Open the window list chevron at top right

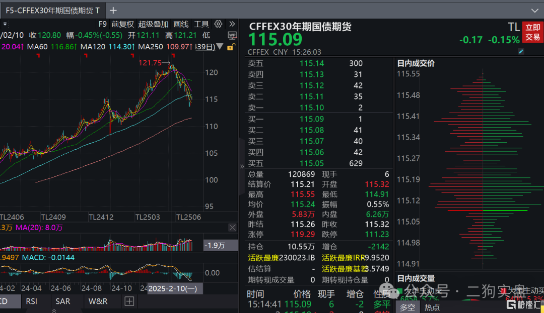click(534, 11)
